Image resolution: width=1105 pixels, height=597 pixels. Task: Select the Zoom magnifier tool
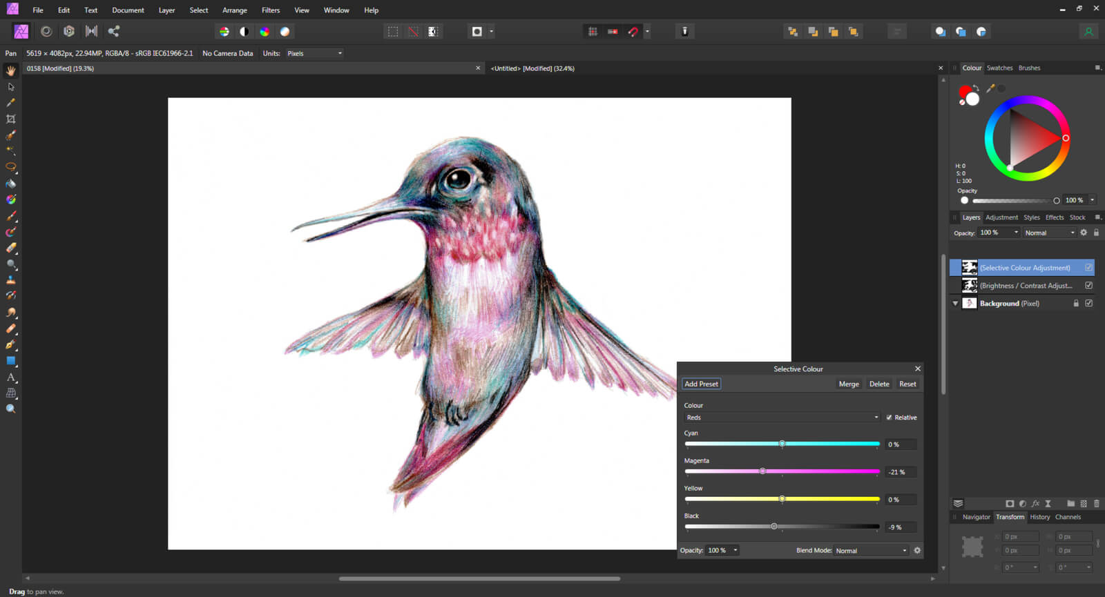click(x=11, y=409)
